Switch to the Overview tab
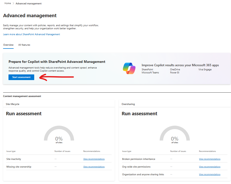The height and width of the screenshot is (184, 231). [8, 45]
